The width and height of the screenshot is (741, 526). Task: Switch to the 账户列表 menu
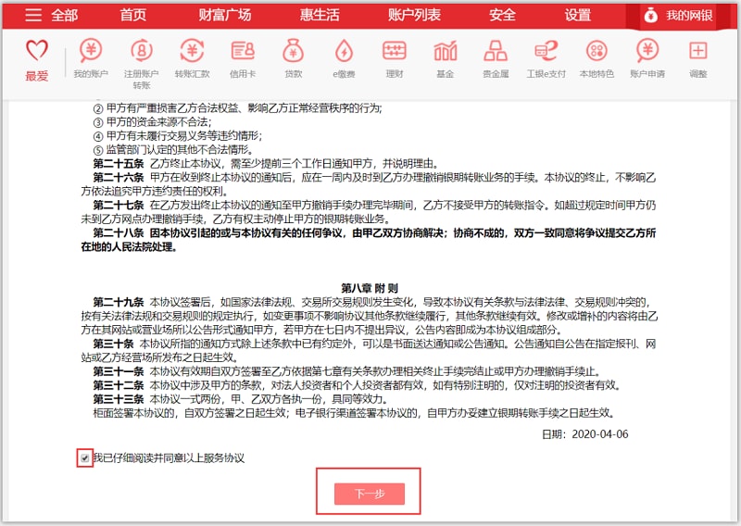coord(414,15)
